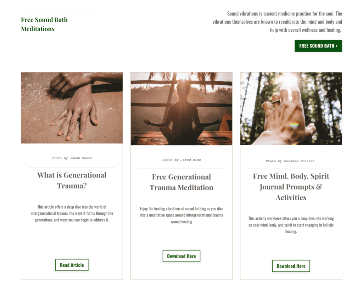Select the Free Mind, Body, Spirit Journal Prompts title
The height and width of the screenshot is (288, 363).
click(291, 187)
